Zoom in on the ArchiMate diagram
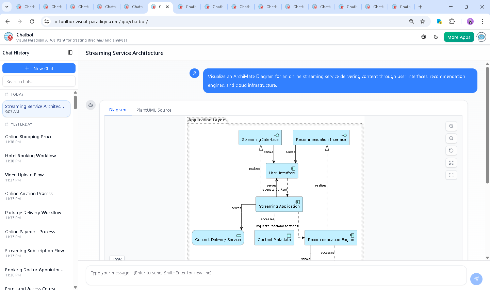490x290 pixels. click(x=451, y=126)
